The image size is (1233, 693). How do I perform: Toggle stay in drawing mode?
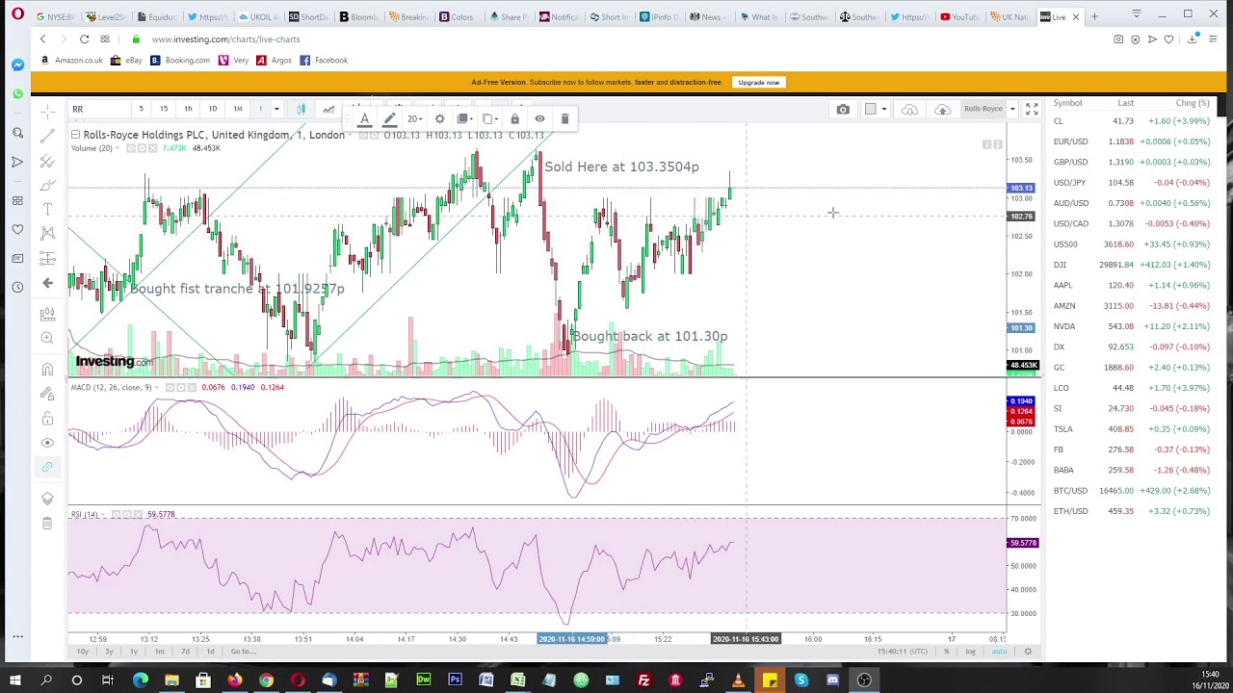coord(47,394)
